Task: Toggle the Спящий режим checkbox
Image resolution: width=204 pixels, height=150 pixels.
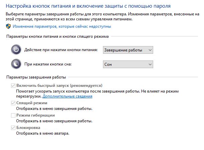Action: pos(13,103)
